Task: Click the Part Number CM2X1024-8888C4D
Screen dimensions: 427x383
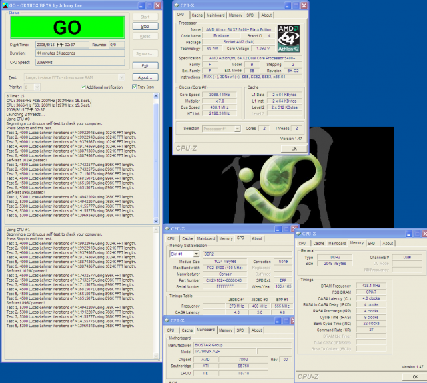Action: click(225, 280)
